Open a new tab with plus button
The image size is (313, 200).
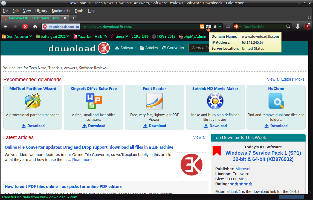[x=73, y=18]
